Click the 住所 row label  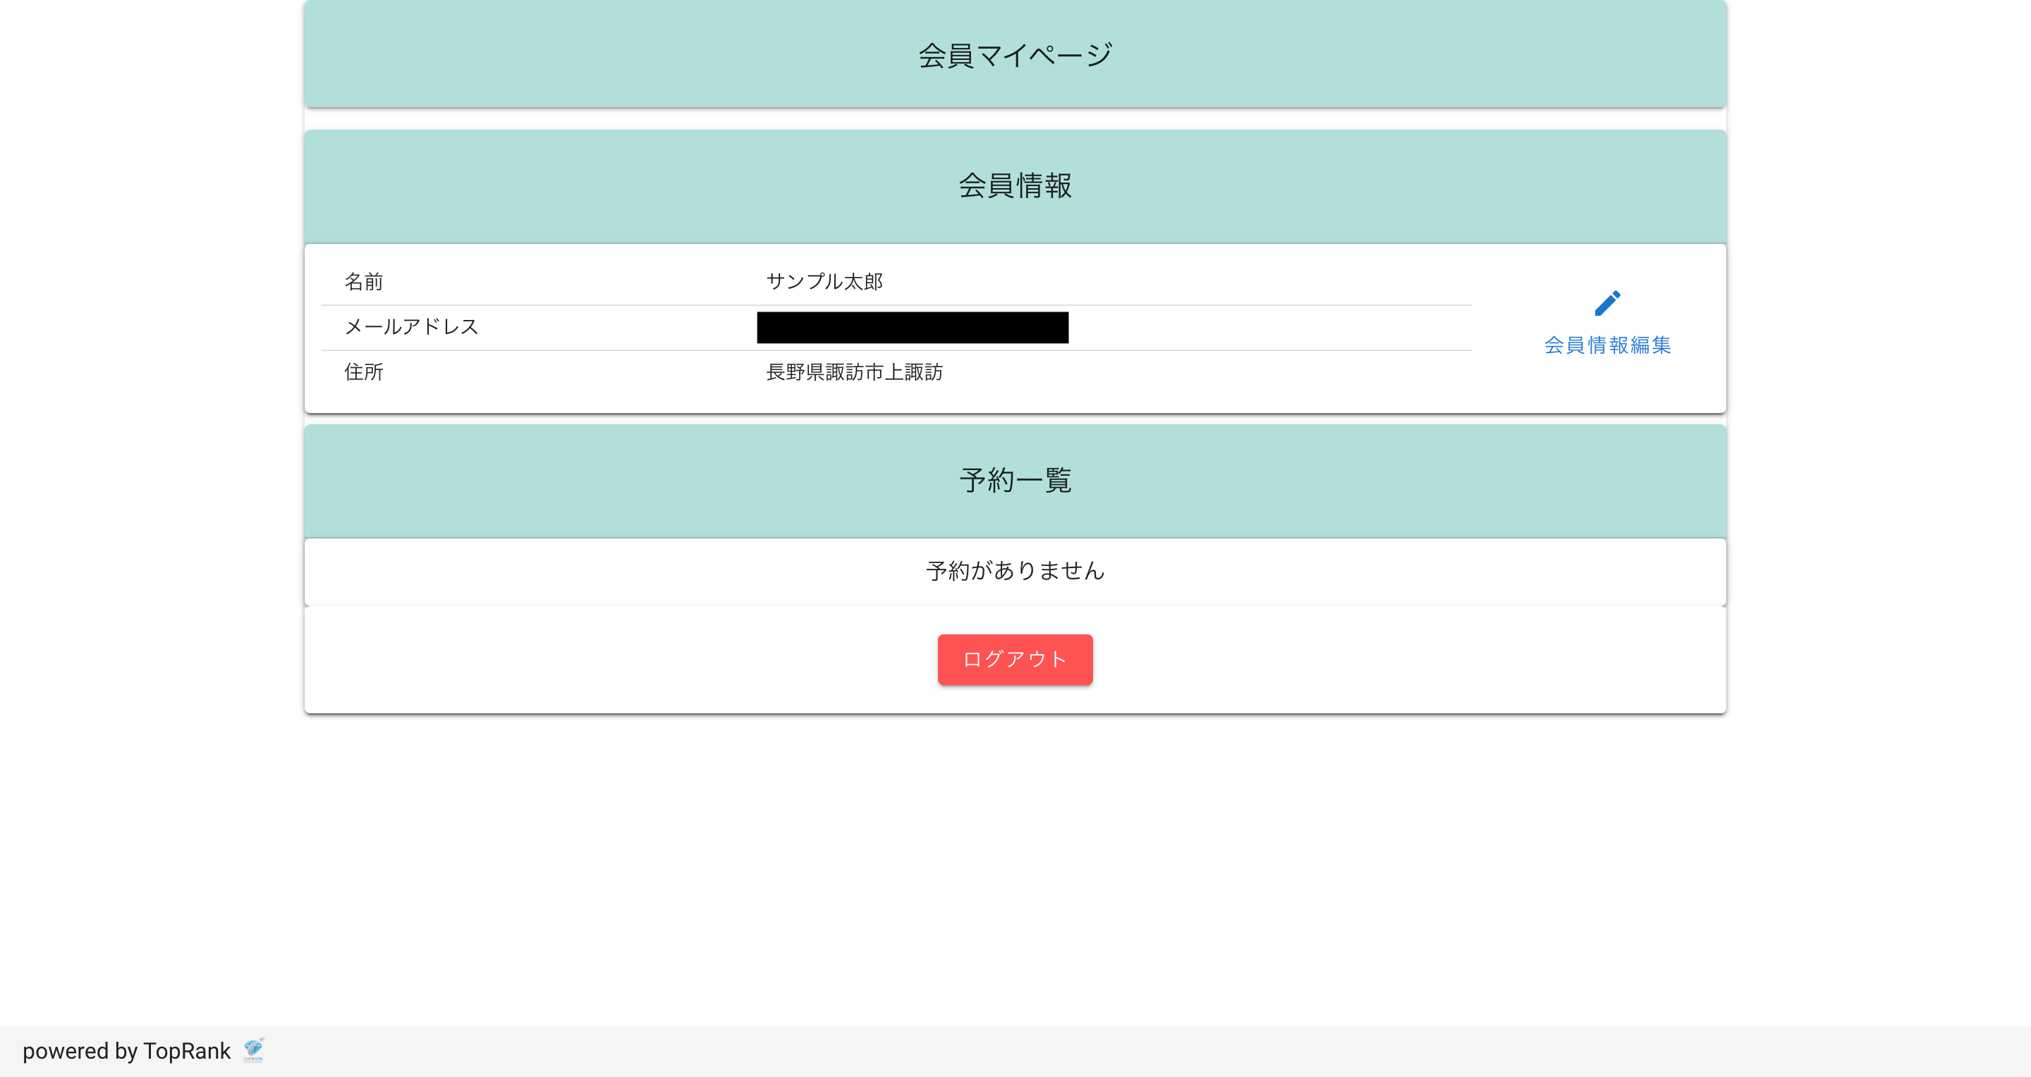click(363, 373)
